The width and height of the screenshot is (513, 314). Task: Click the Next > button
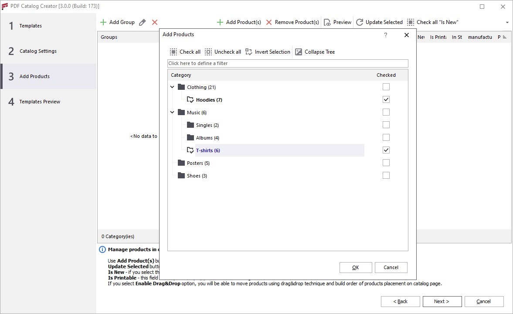[442, 301]
